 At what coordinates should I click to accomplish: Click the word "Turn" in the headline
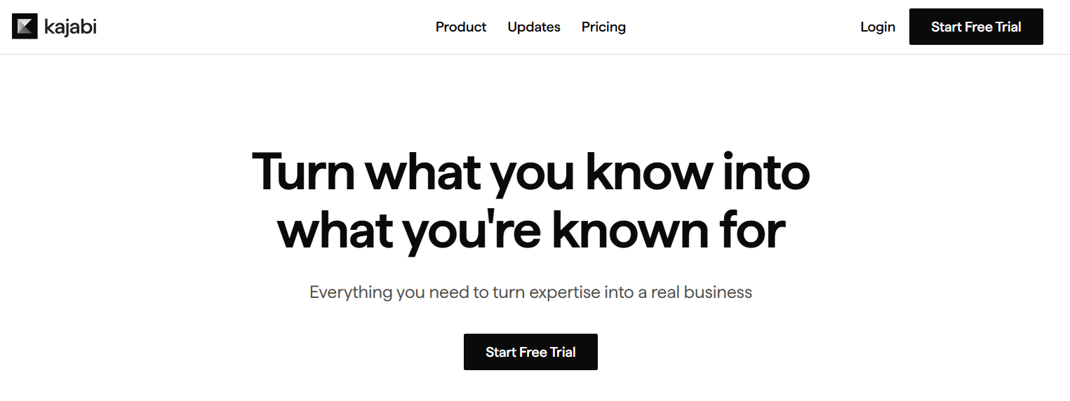click(x=303, y=172)
